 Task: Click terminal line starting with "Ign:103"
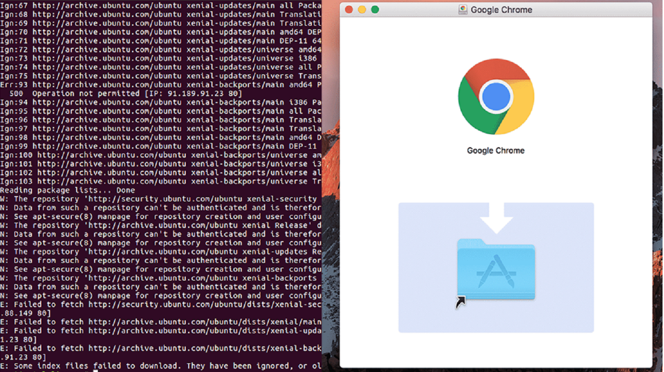tap(161, 181)
